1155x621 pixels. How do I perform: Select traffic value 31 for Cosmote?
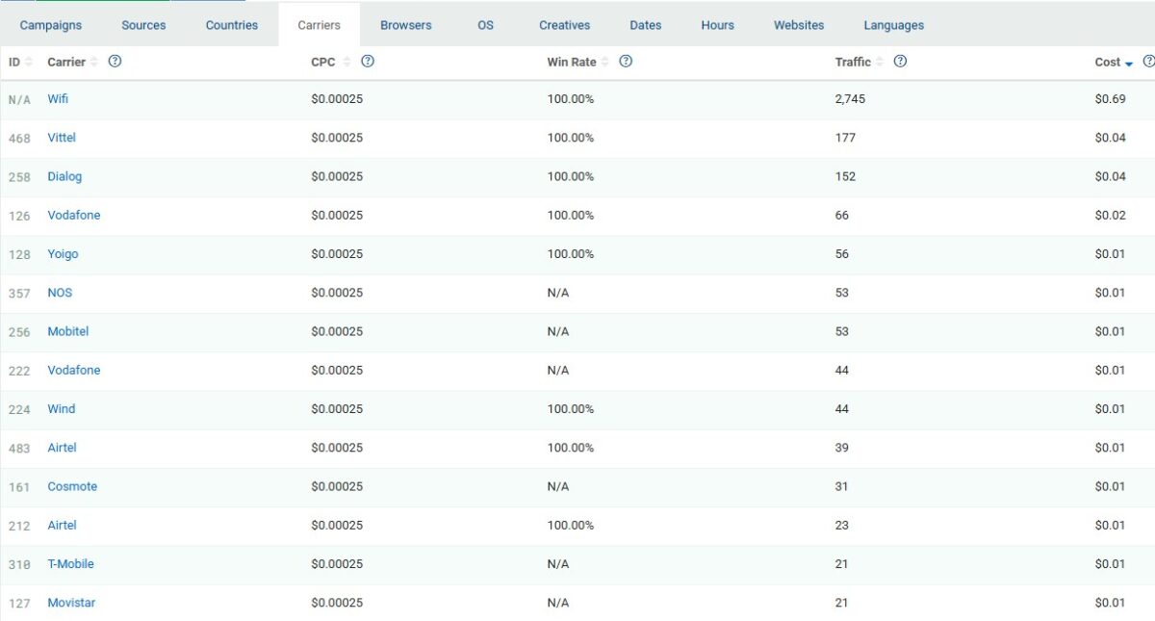point(841,486)
